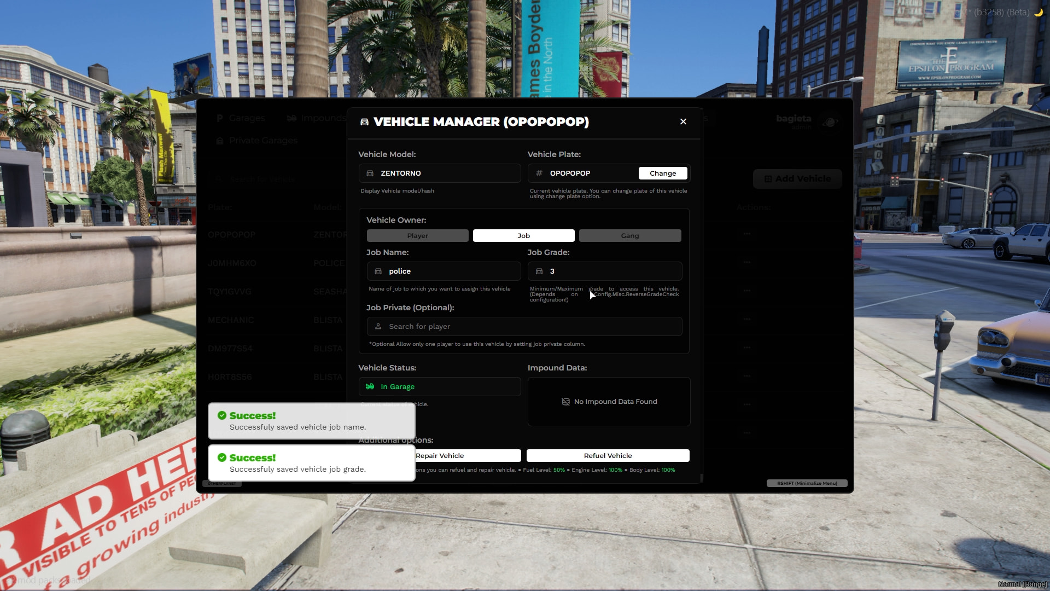Screen dimensions: 1050x591
Task: Open actions menu for DM977554 row
Action: pos(747,348)
